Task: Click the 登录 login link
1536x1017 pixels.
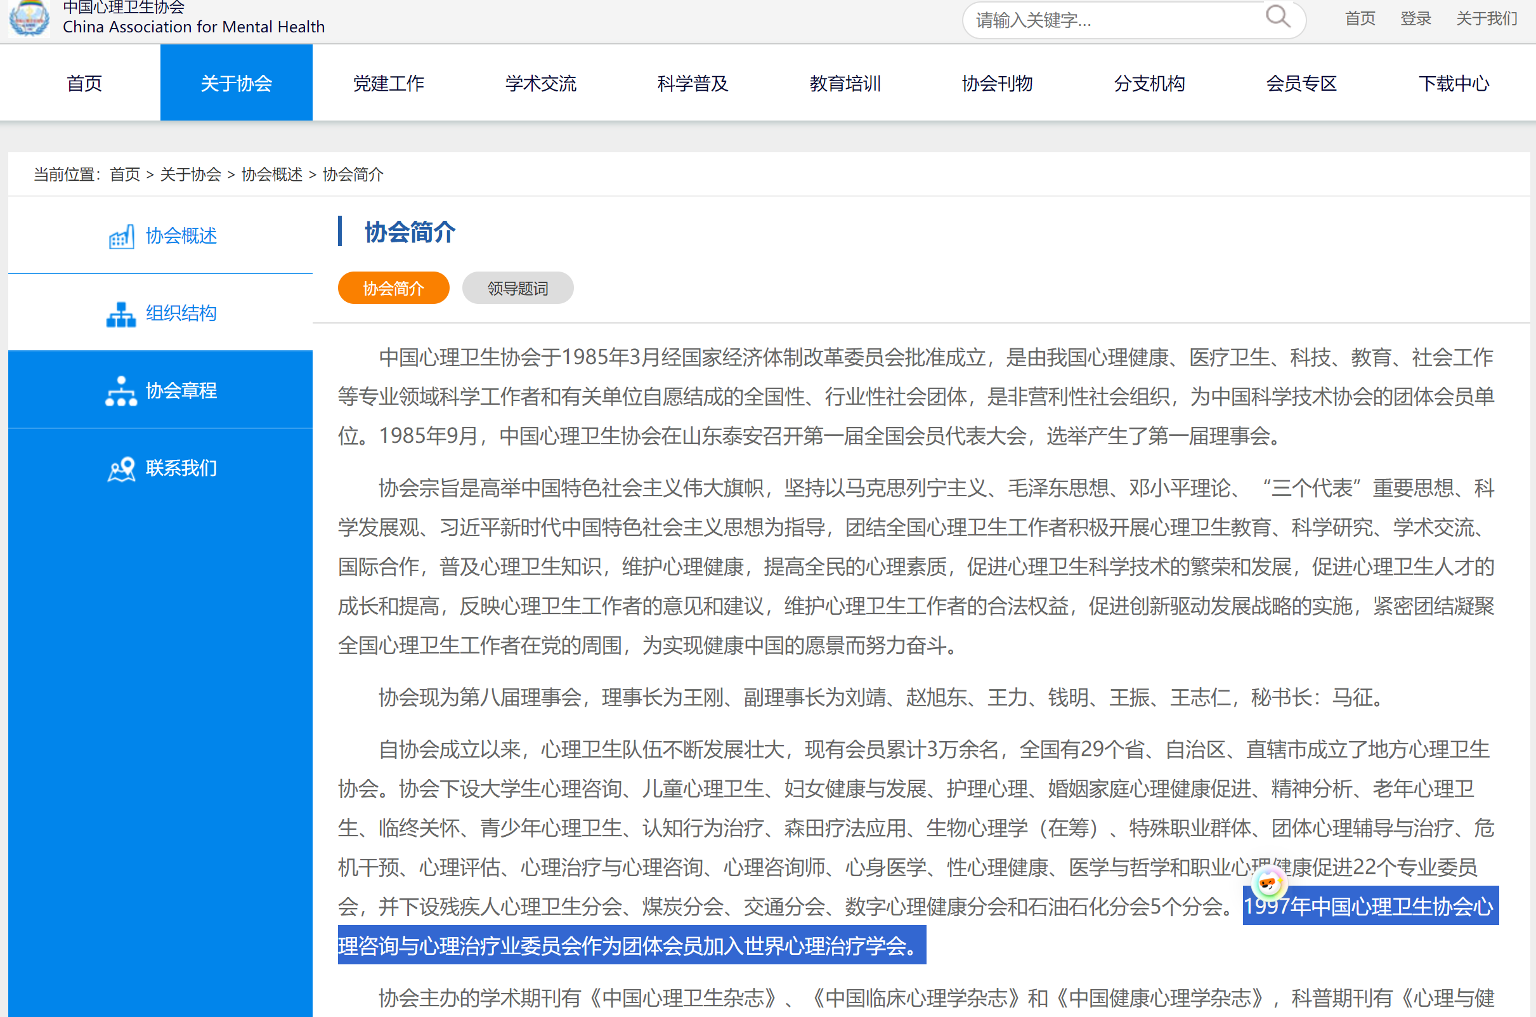Action: pyautogui.click(x=1416, y=18)
